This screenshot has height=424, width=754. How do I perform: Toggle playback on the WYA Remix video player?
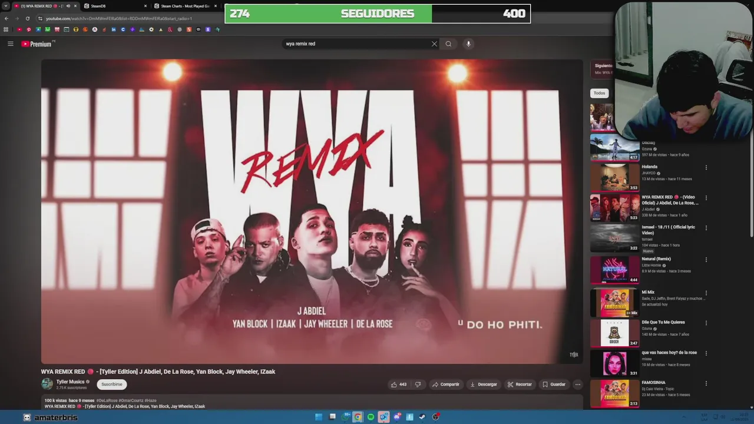tap(312, 211)
